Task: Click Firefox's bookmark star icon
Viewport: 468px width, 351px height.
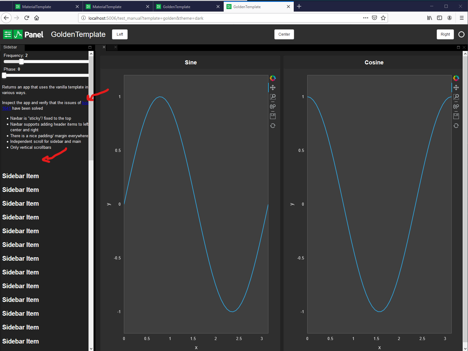Action: coord(383,18)
